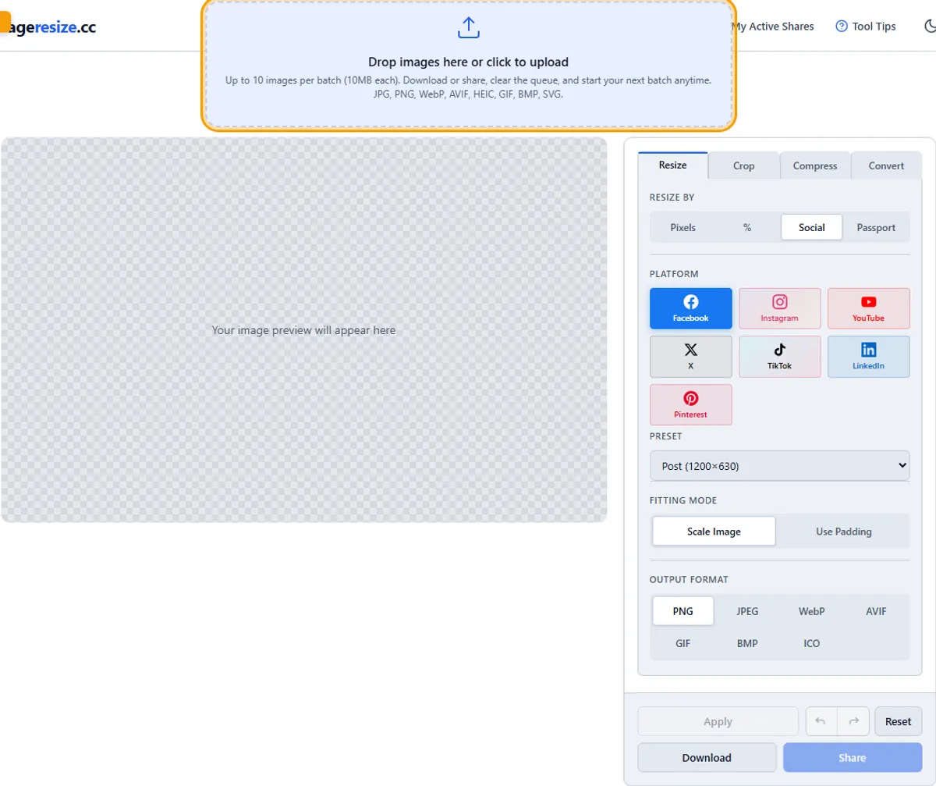Click 'Drop images here or click to upload'
The height and width of the screenshot is (786, 936).
(468, 62)
